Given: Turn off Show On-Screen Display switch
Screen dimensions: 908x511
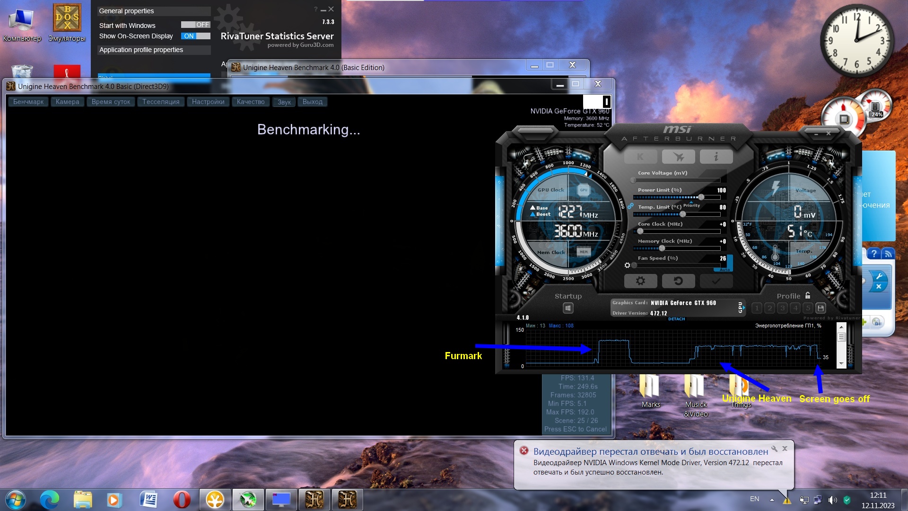Looking at the screenshot, I should [195, 36].
